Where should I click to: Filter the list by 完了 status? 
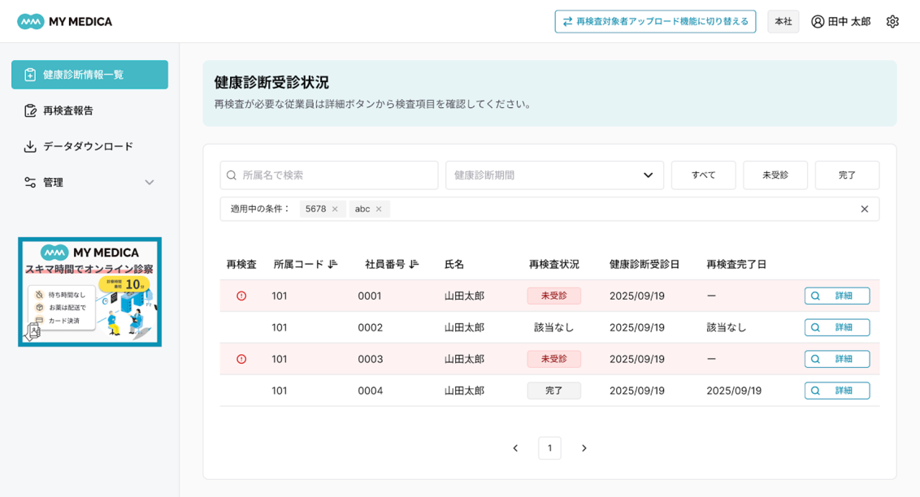coord(847,175)
